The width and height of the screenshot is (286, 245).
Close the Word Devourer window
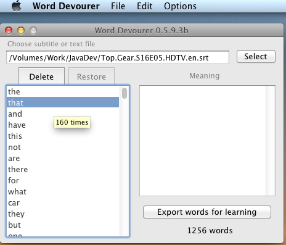(x=9, y=30)
